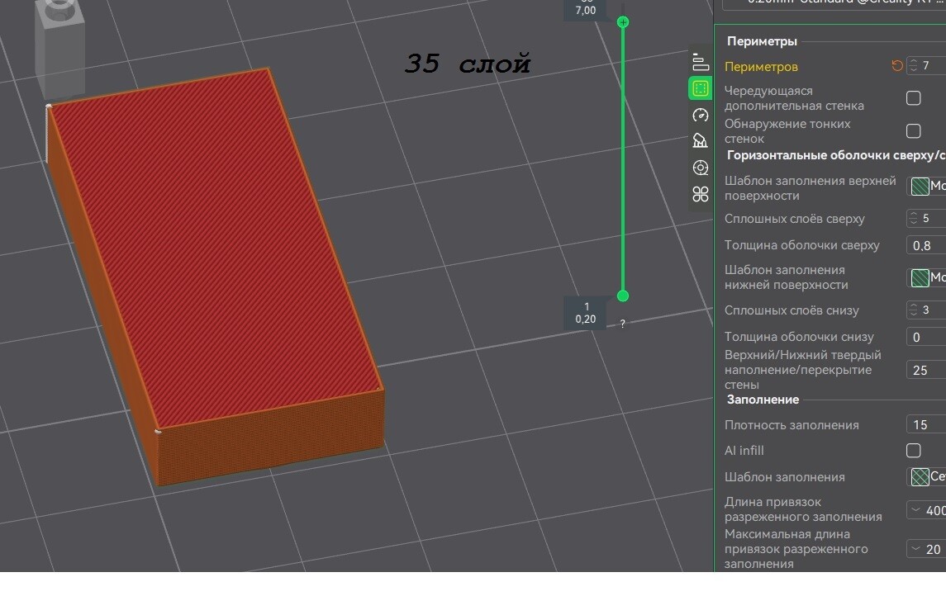The width and height of the screenshot is (946, 615).
Task: Select the highlighted green Strength settings icon
Action: pyautogui.click(x=700, y=88)
